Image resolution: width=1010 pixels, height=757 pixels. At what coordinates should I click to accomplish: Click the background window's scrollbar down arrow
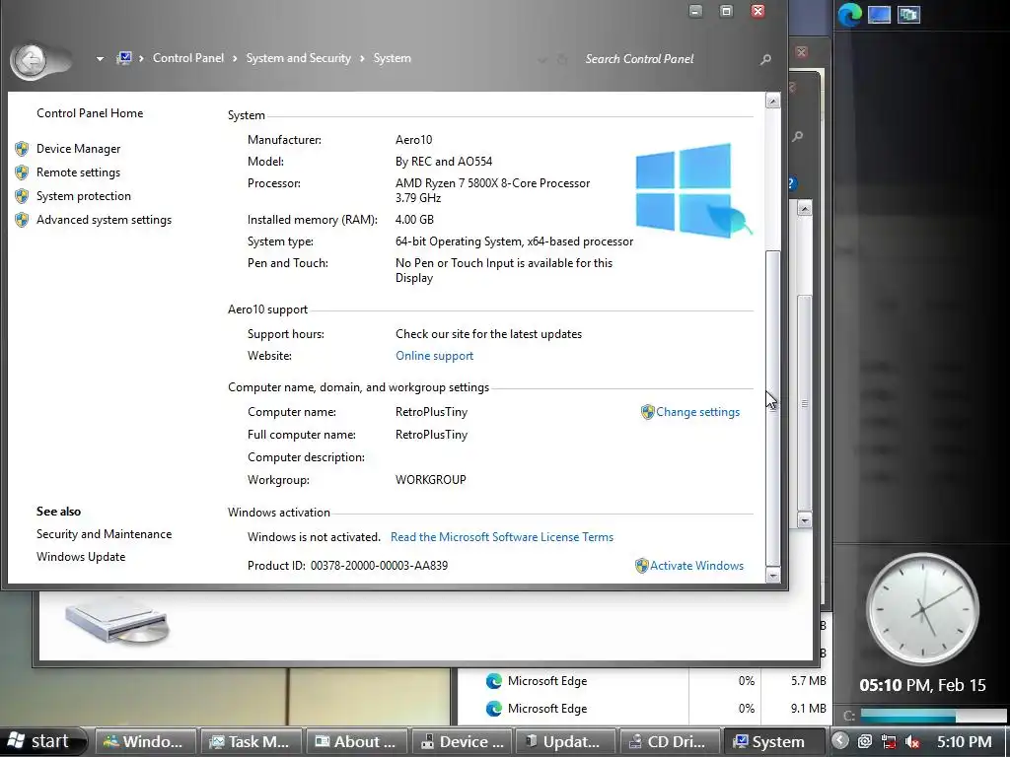point(804,520)
